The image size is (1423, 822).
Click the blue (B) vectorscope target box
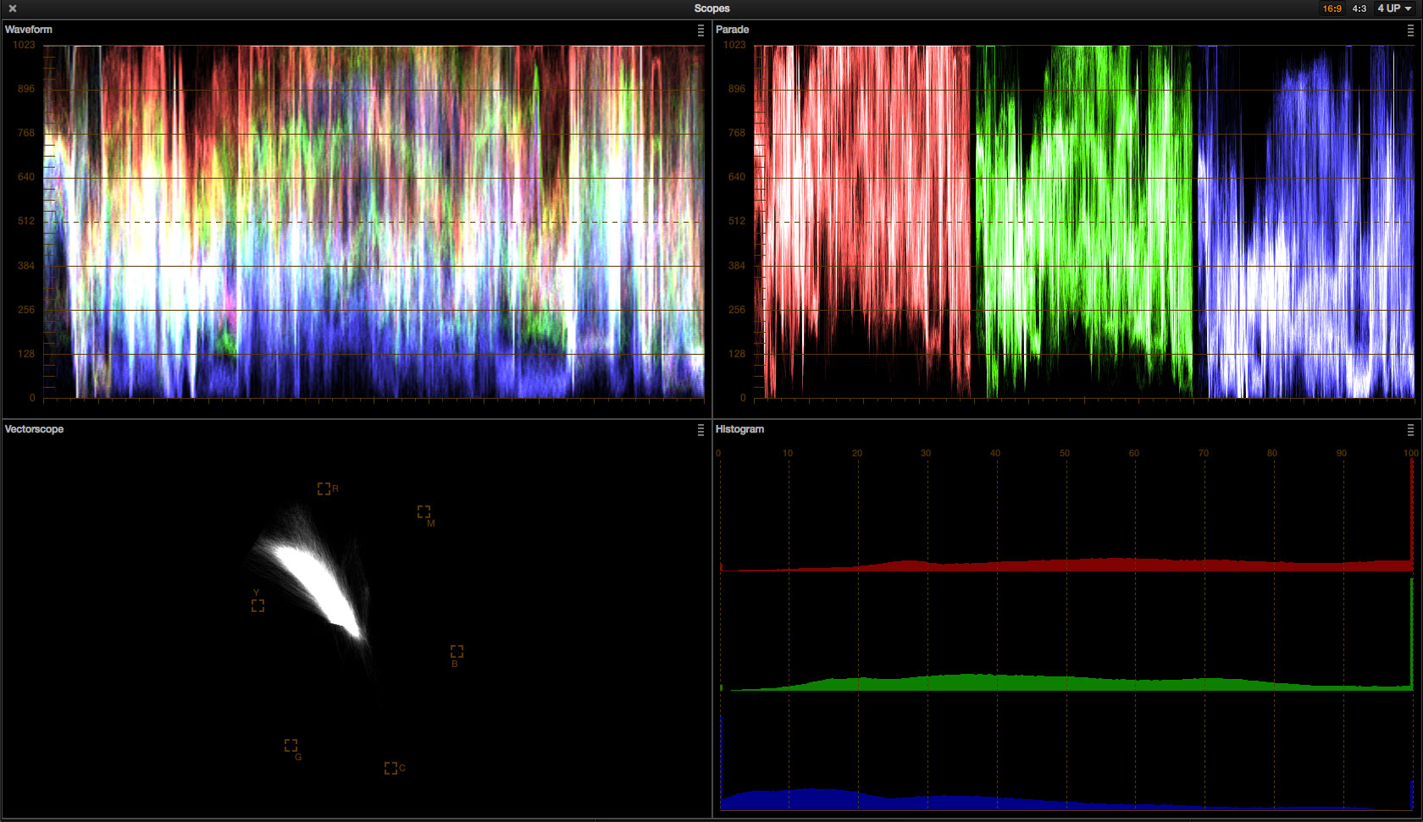[457, 651]
